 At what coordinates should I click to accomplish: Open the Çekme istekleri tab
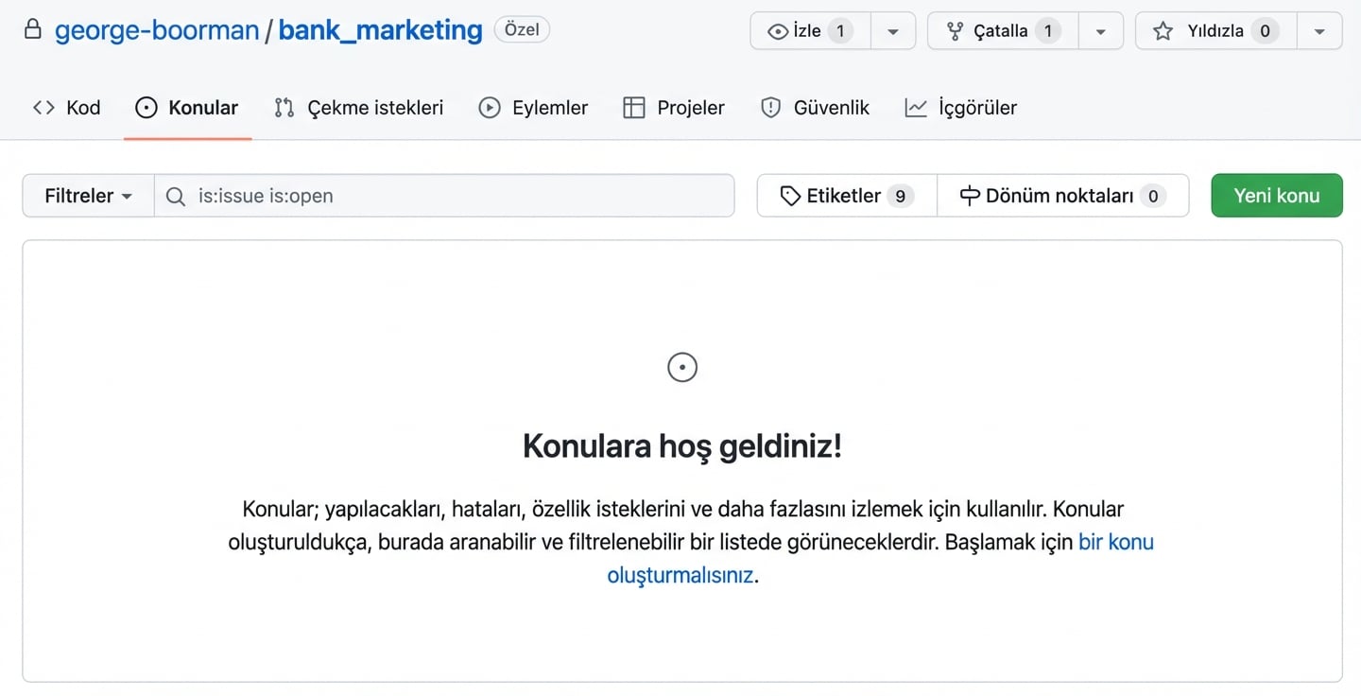click(359, 108)
